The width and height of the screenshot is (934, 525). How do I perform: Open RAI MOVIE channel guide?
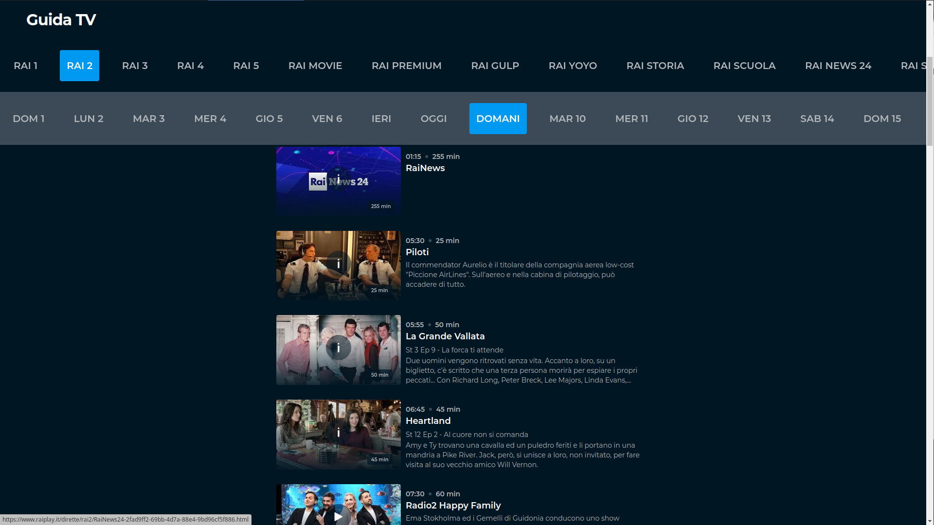[x=315, y=66]
